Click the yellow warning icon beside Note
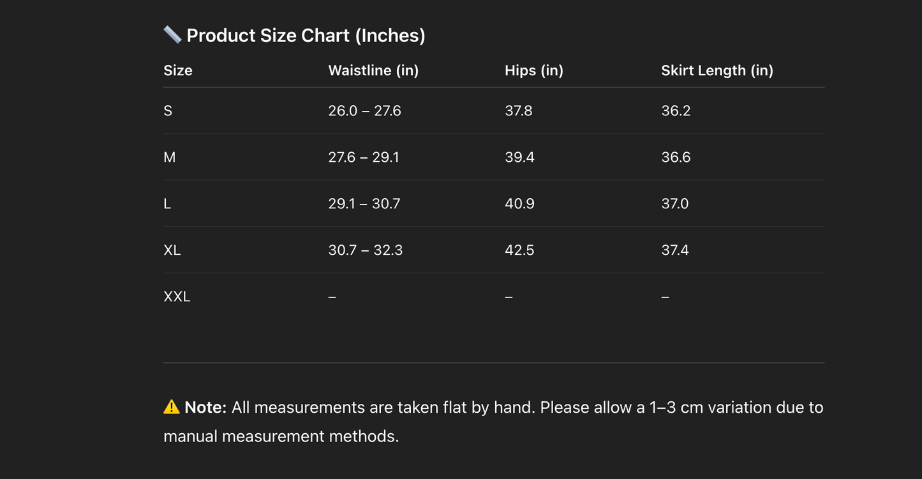 [x=172, y=407]
